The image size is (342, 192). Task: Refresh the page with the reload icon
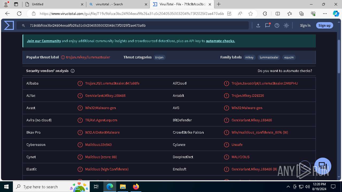[x=19, y=14]
